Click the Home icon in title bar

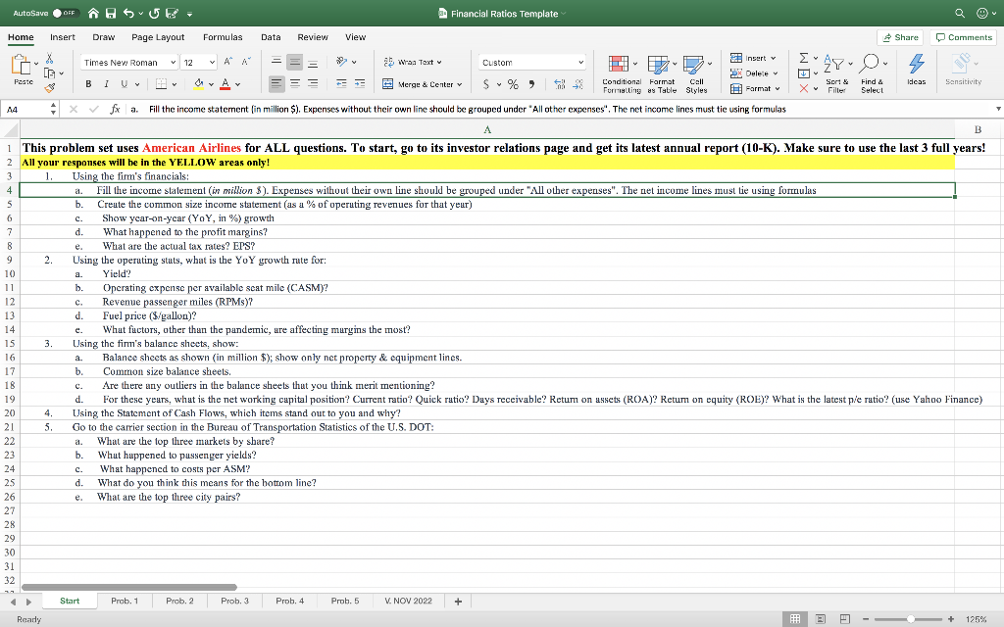point(93,13)
